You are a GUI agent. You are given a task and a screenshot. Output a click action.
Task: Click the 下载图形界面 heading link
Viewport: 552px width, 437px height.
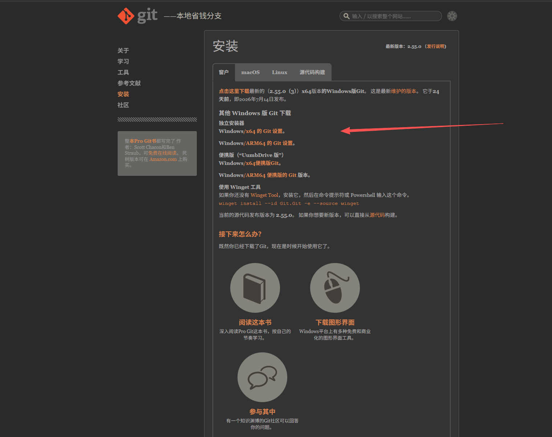pyautogui.click(x=335, y=322)
